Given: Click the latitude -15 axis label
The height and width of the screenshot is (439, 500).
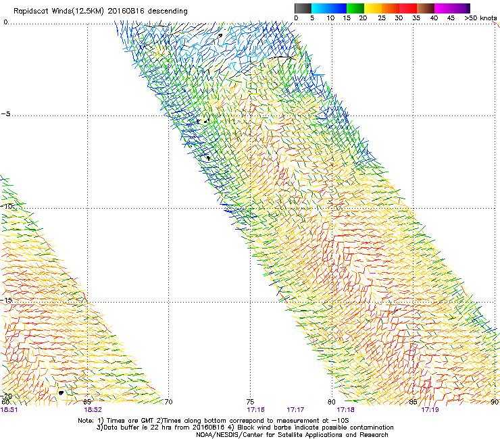Looking at the screenshot, I should tap(6, 301).
